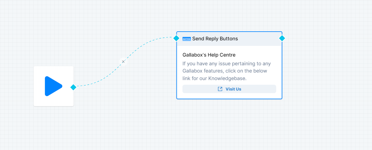This screenshot has height=150, width=372.
Task: Click the "Gallabox features" text line
Action: tap(203, 71)
